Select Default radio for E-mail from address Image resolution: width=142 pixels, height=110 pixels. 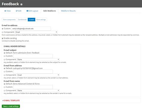pos(4,68)
